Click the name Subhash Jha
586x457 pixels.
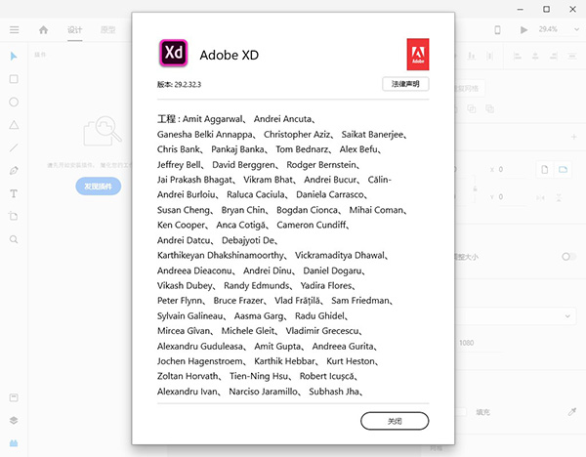point(334,392)
